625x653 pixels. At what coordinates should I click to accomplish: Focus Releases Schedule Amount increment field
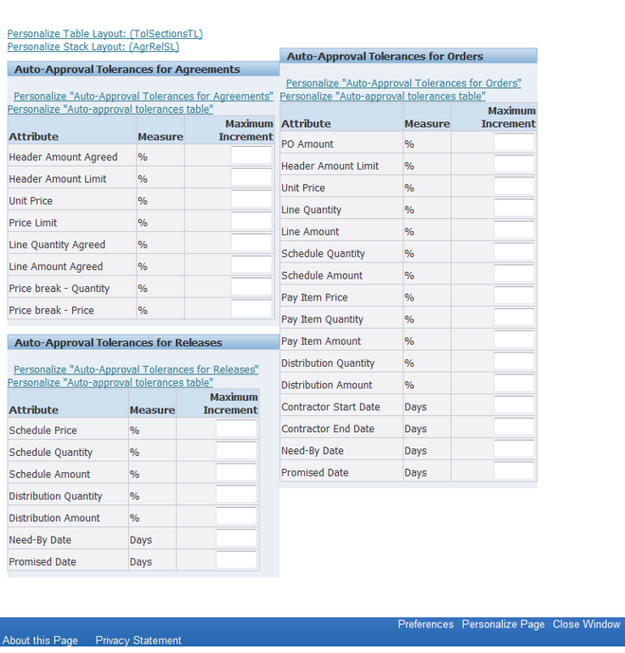click(237, 472)
